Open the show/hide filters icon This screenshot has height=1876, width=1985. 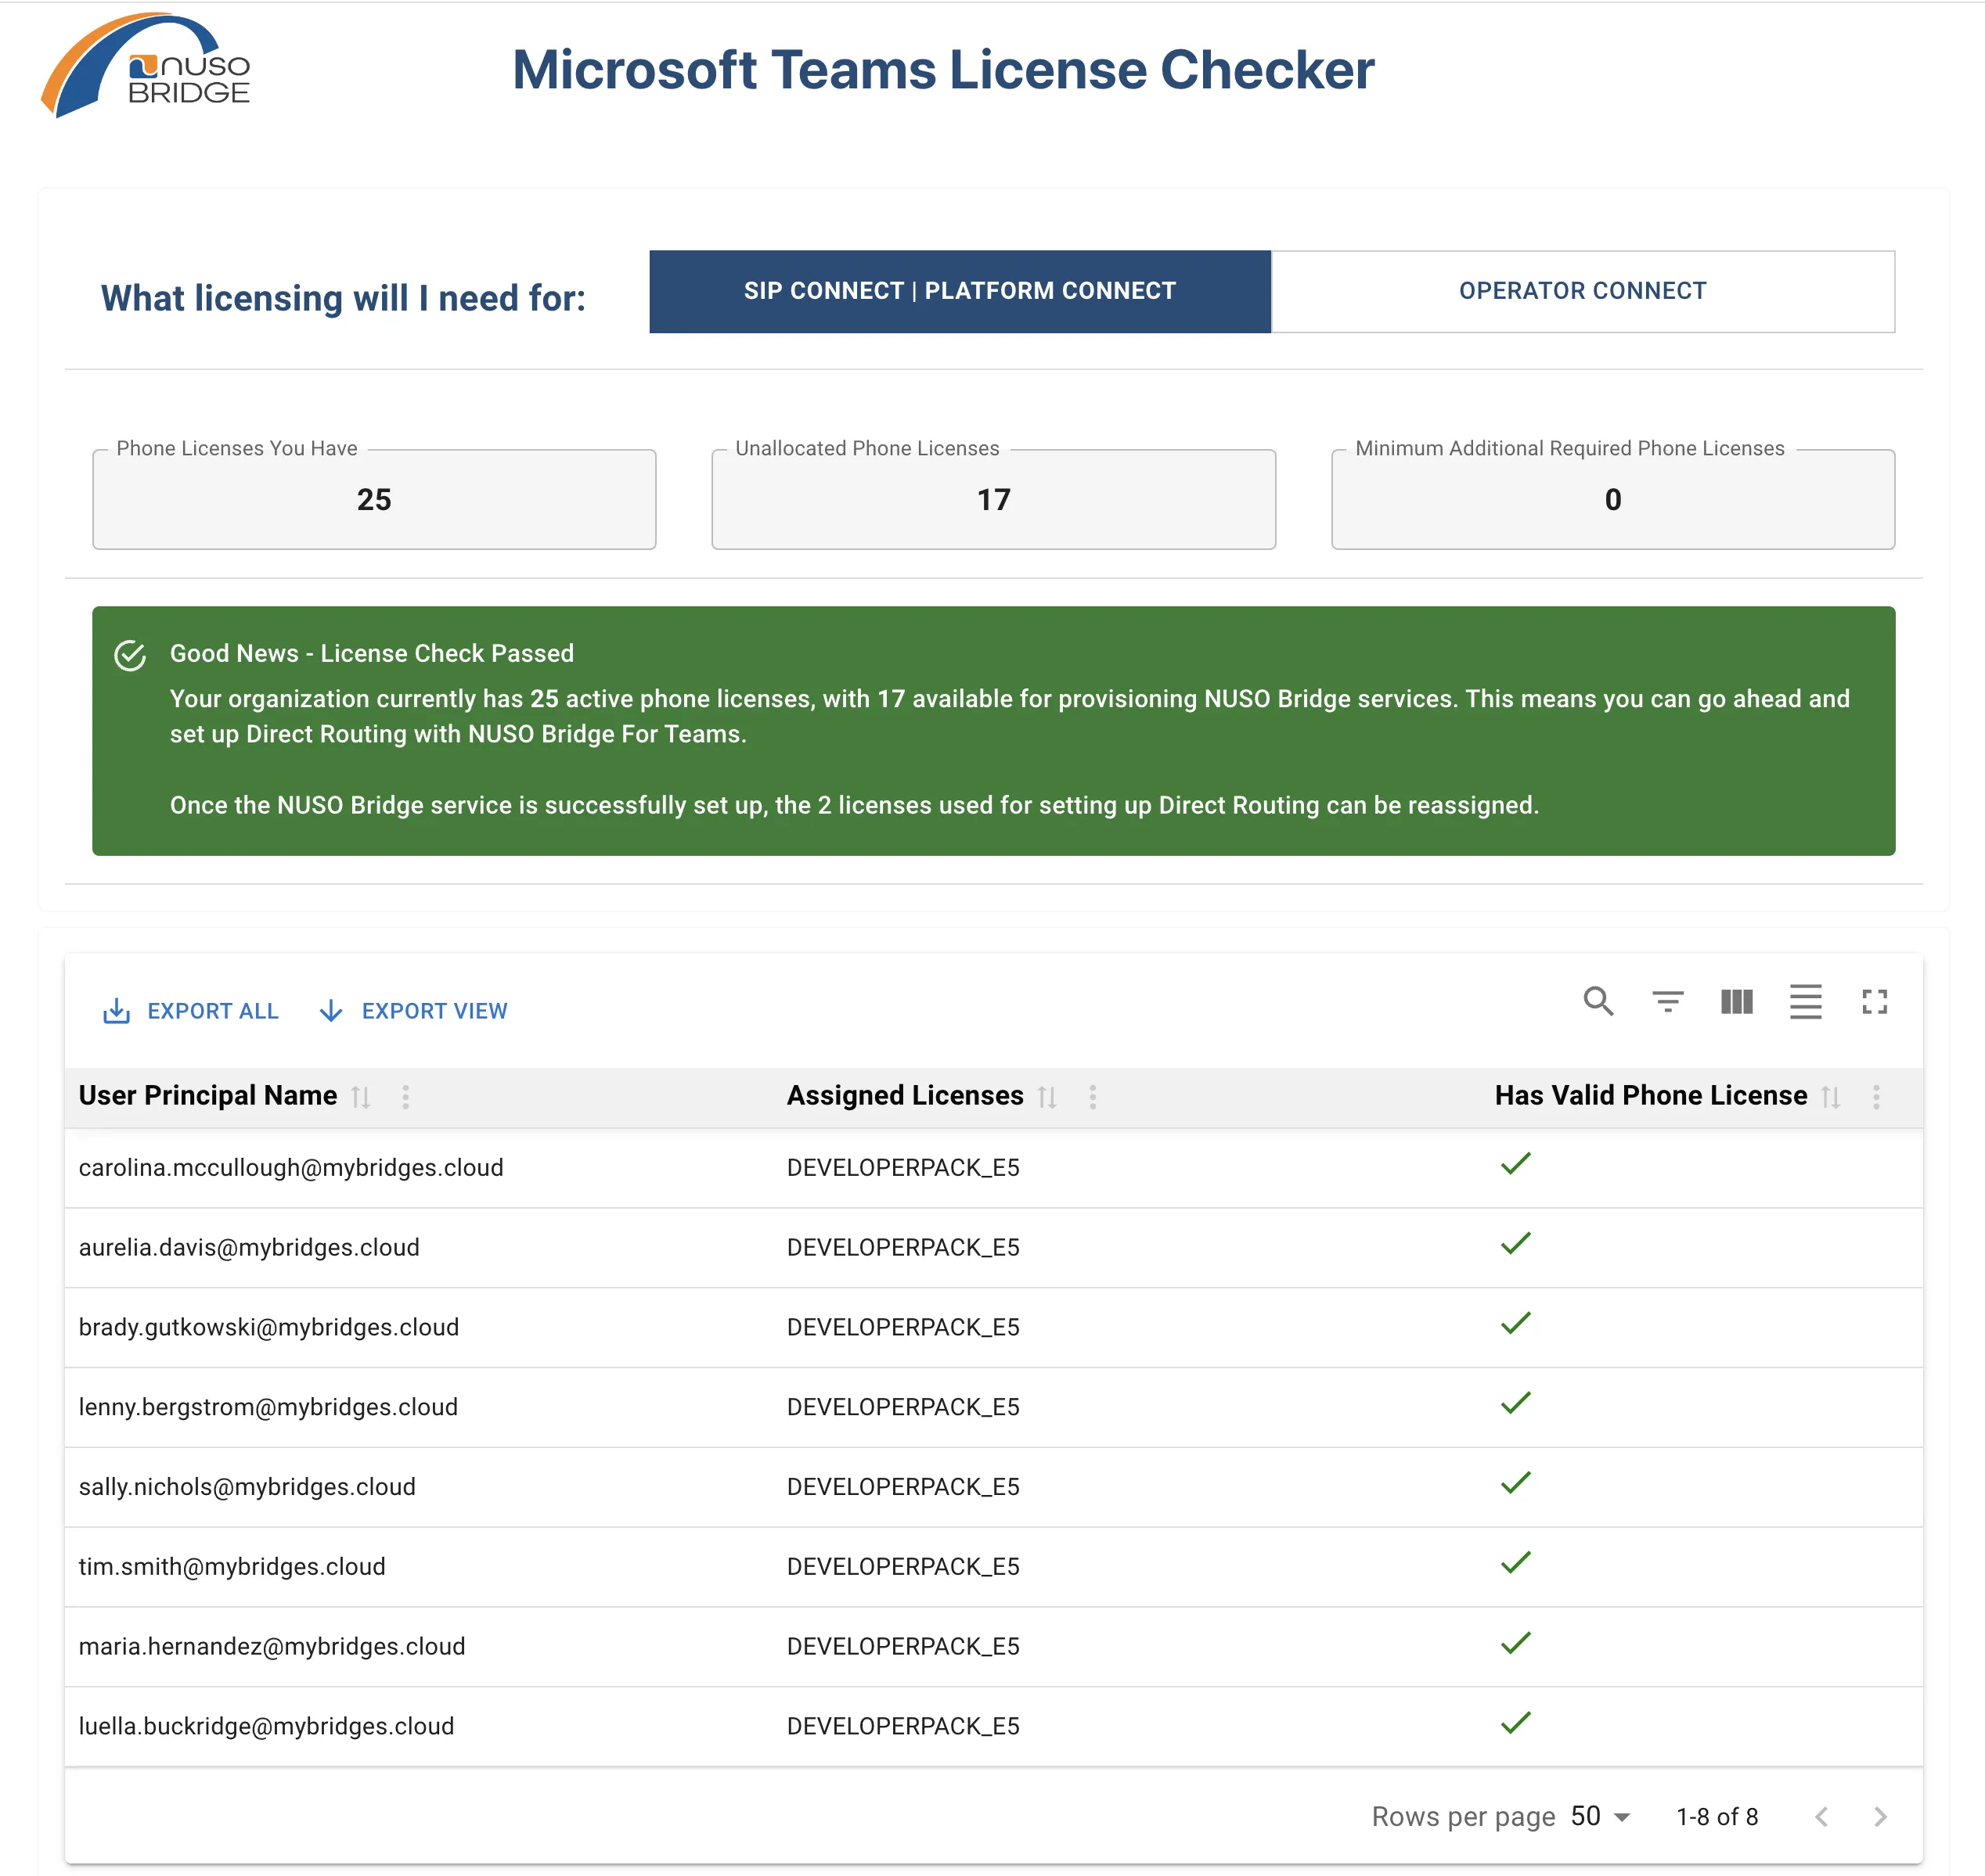tap(1667, 1001)
